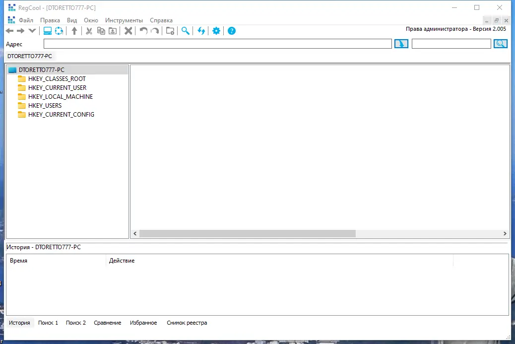This screenshot has width=515, height=344.
Task: Select the DTORETTO777-PC document tab
Action: click(x=30, y=56)
